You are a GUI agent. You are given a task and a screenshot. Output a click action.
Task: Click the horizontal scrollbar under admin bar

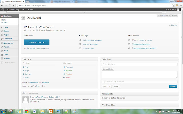click(85, 12)
